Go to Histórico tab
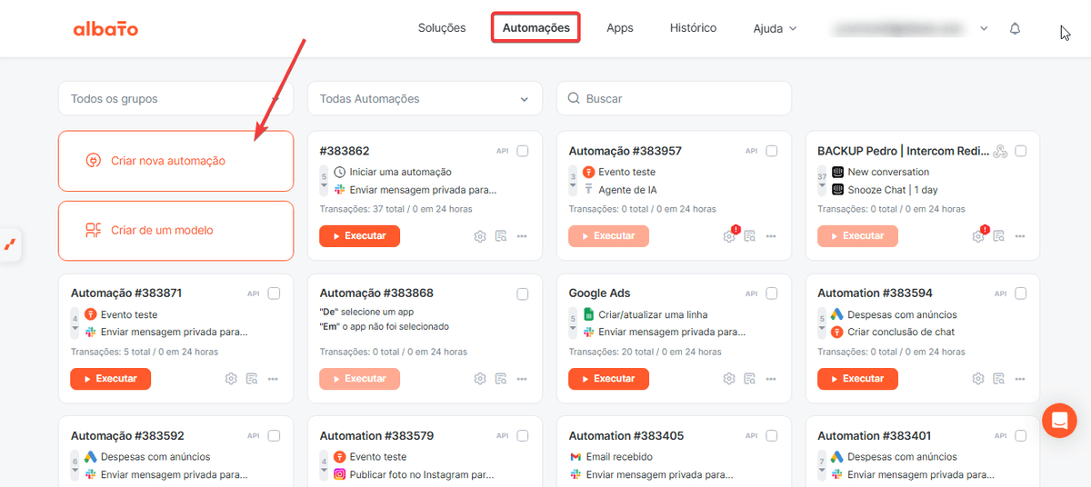The height and width of the screenshot is (487, 1091). [x=693, y=28]
